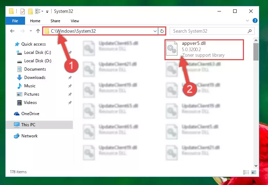Click the Music note icon
Viewport: 268px width, 185px height.
click(20, 86)
